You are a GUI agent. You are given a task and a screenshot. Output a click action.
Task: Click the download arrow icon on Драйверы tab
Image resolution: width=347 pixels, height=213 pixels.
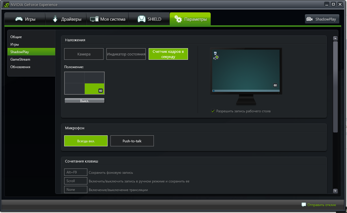pyautogui.click(x=55, y=19)
